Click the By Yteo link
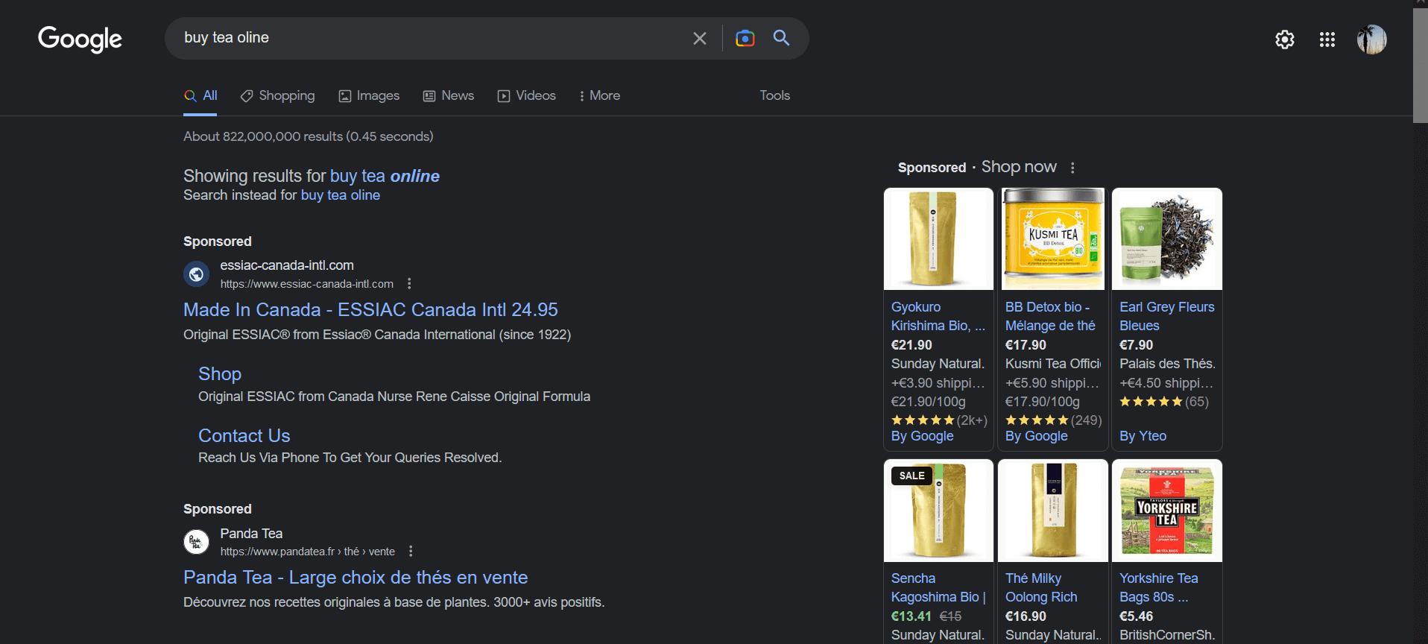Screen dimensions: 1428x644 coord(1143,436)
